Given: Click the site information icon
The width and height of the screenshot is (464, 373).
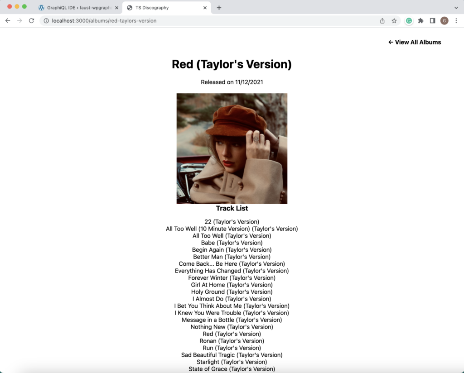Looking at the screenshot, I should (x=46, y=21).
